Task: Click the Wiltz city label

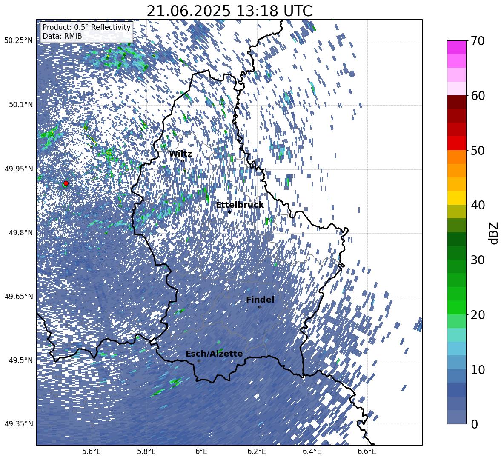Action: pyautogui.click(x=180, y=154)
